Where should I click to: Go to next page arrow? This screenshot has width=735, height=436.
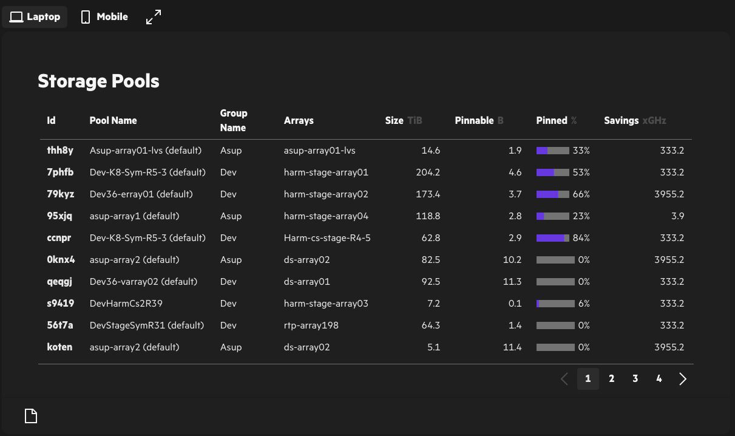[683, 379]
